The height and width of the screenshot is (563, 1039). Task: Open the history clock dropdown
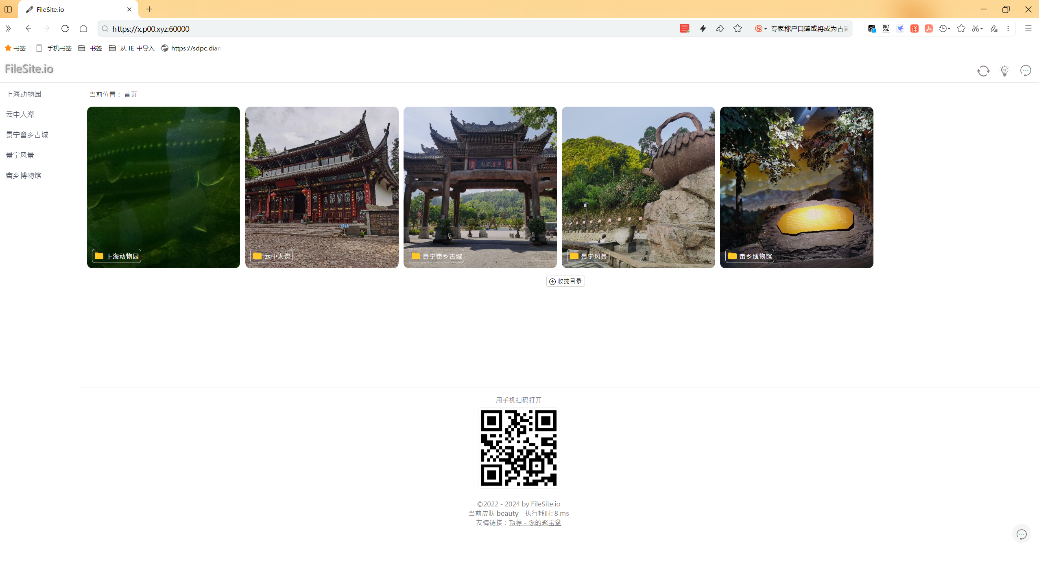tap(945, 28)
